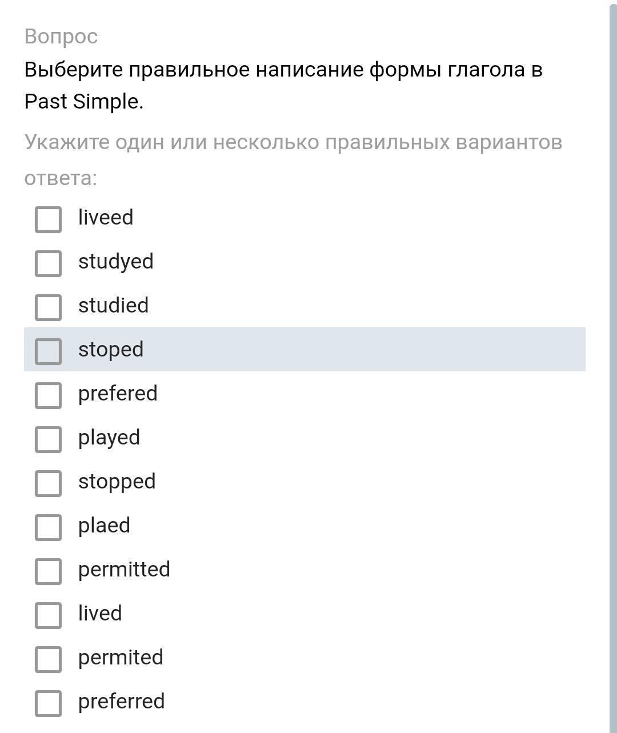This screenshot has width=617, height=733.
Task: Click the 'permitted' answer label text
Action: click(x=124, y=570)
